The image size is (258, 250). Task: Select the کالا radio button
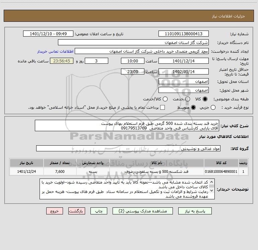point(205,99)
